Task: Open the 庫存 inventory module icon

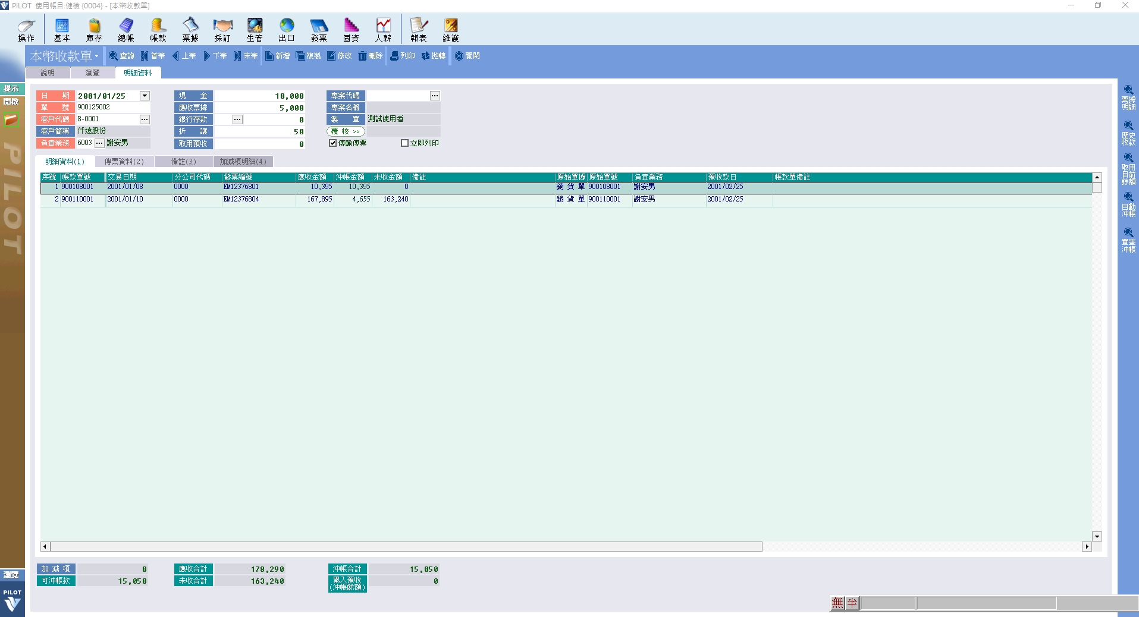Action: 94,29
